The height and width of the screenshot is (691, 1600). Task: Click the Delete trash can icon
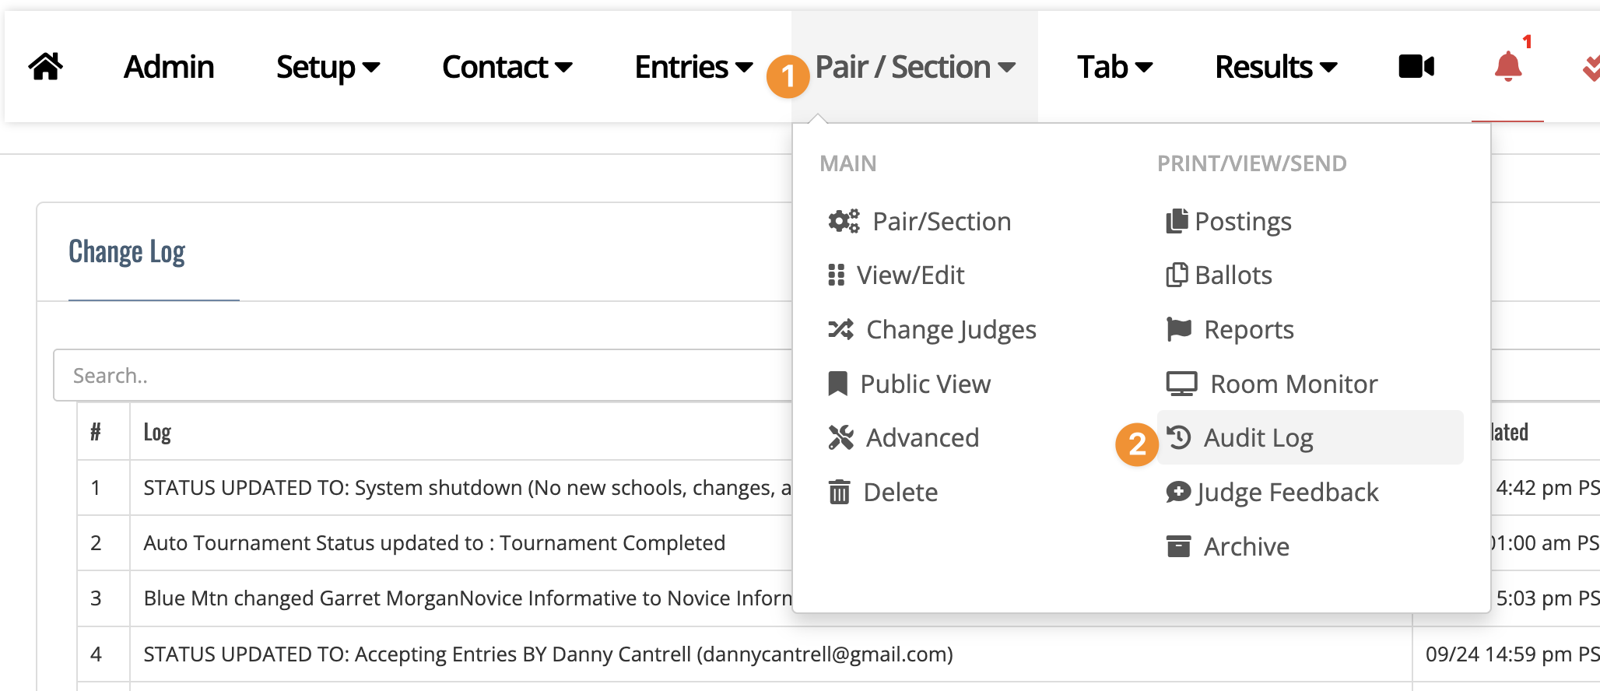click(839, 492)
